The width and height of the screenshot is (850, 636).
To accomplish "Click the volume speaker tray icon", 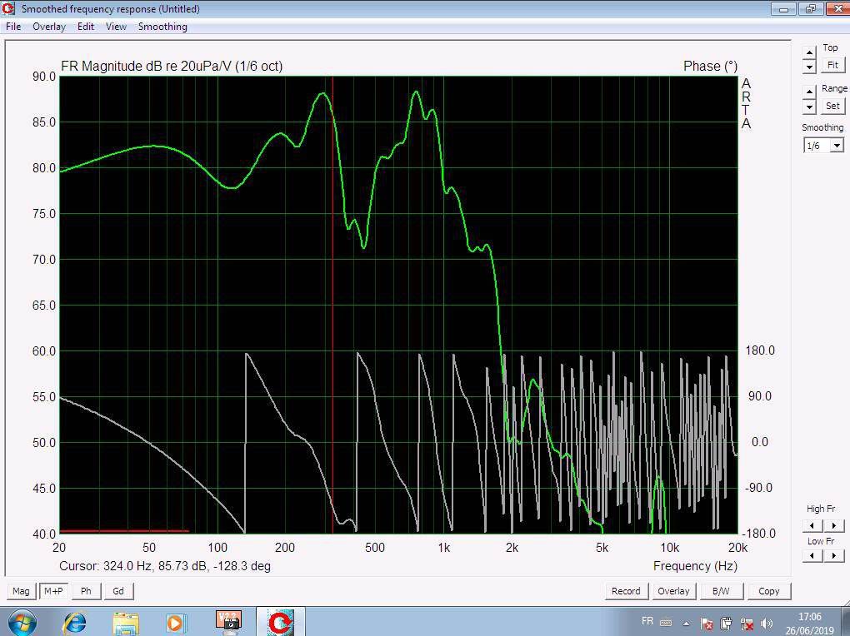I will tap(766, 624).
